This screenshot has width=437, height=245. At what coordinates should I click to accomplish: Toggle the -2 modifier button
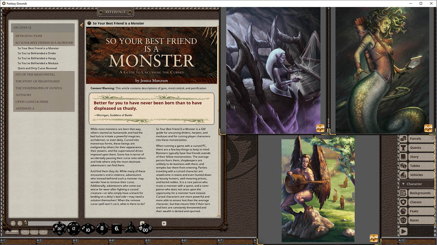34,232
